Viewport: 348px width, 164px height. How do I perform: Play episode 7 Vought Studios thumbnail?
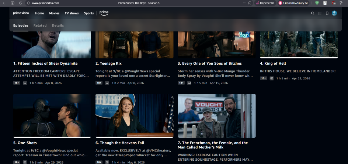point(217,116)
